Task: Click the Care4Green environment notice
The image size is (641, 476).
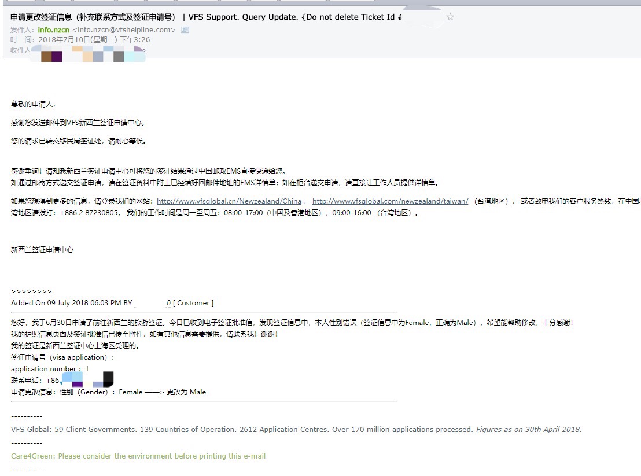Action: pos(138,456)
